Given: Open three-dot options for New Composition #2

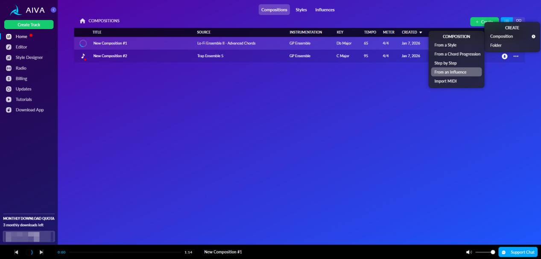Looking at the screenshot, I should coord(516,56).
